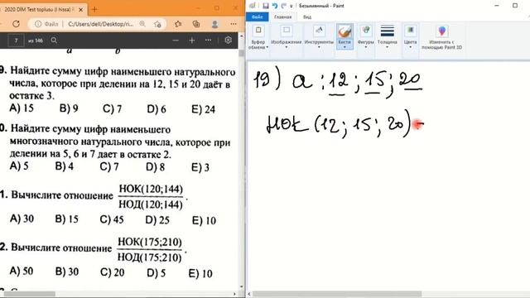Click answer option A) 50
Image resolution: width=530 pixels, height=298 pixels.
22,271
